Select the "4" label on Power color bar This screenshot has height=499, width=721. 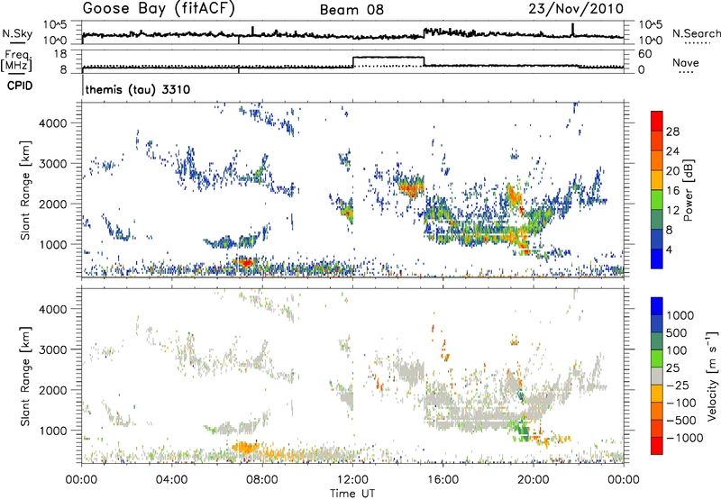pyautogui.click(x=669, y=249)
